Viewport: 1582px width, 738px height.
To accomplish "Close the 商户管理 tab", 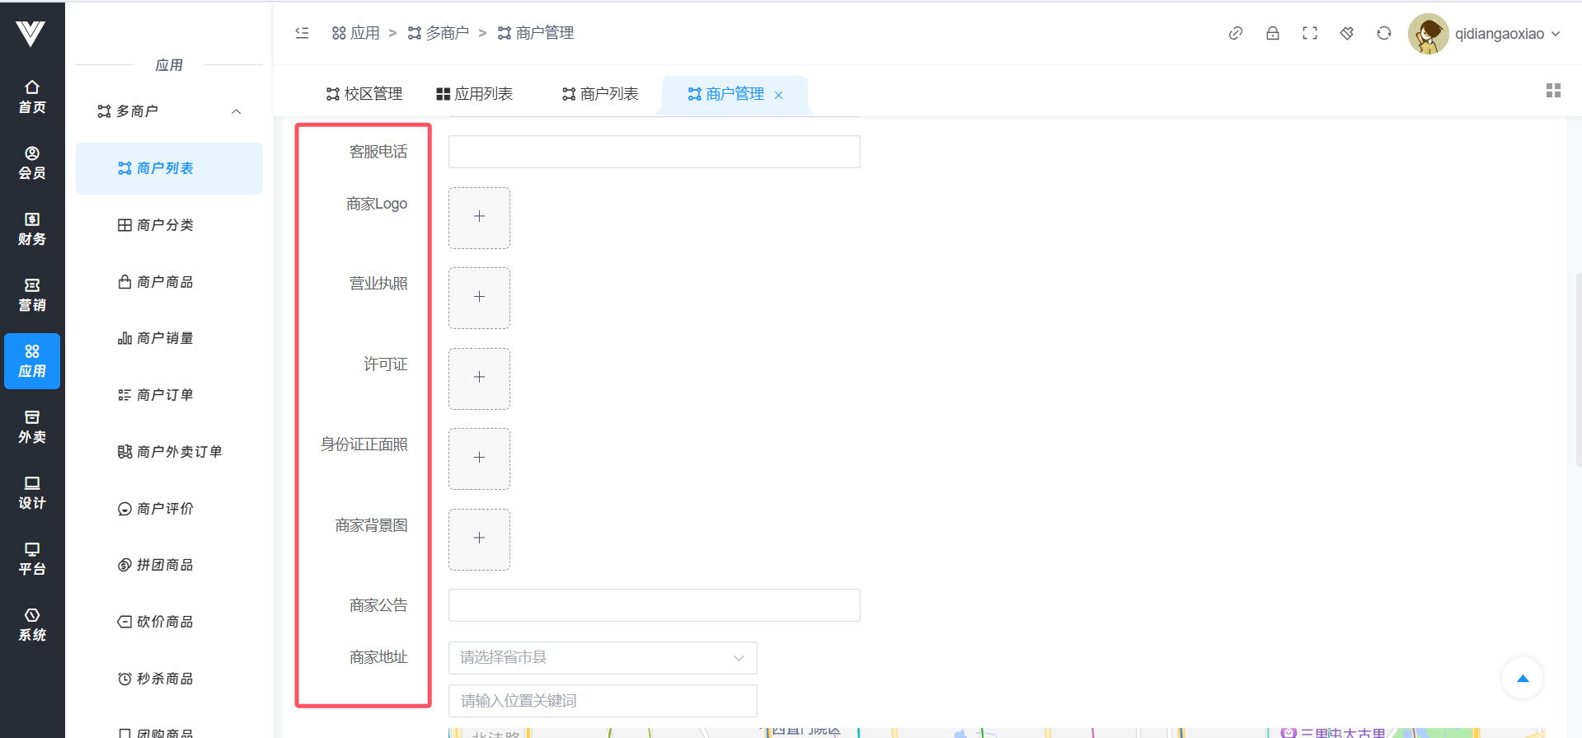I will 778,96.
